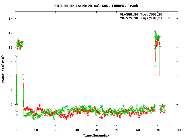Click the Power (Kelvin) y-axis label
184x138 pixels.
click(3, 69)
